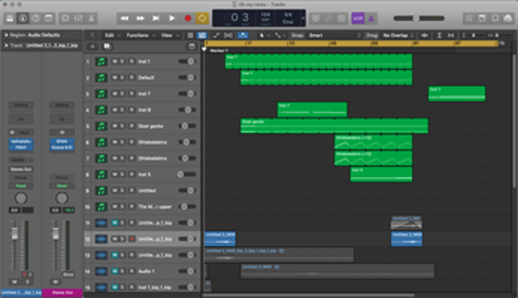Click the Bnce button on Stereo Out strip

coord(68,274)
